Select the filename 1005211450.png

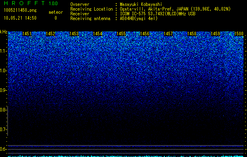(x=20, y=10)
